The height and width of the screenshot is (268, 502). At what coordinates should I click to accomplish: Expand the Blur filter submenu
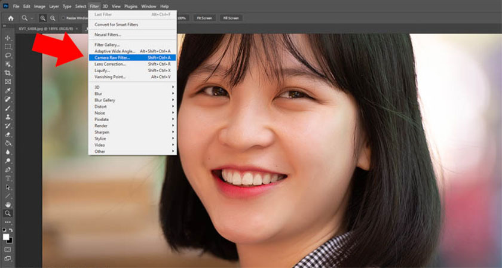pyautogui.click(x=133, y=94)
